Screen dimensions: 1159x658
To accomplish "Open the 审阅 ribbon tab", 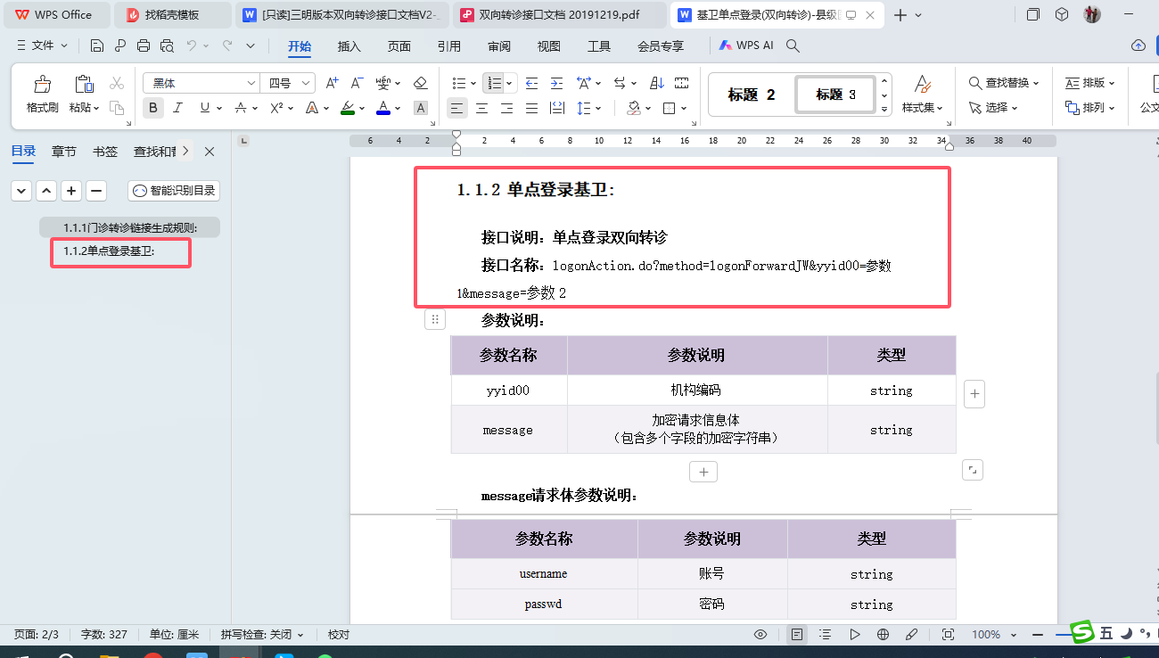I will point(499,46).
